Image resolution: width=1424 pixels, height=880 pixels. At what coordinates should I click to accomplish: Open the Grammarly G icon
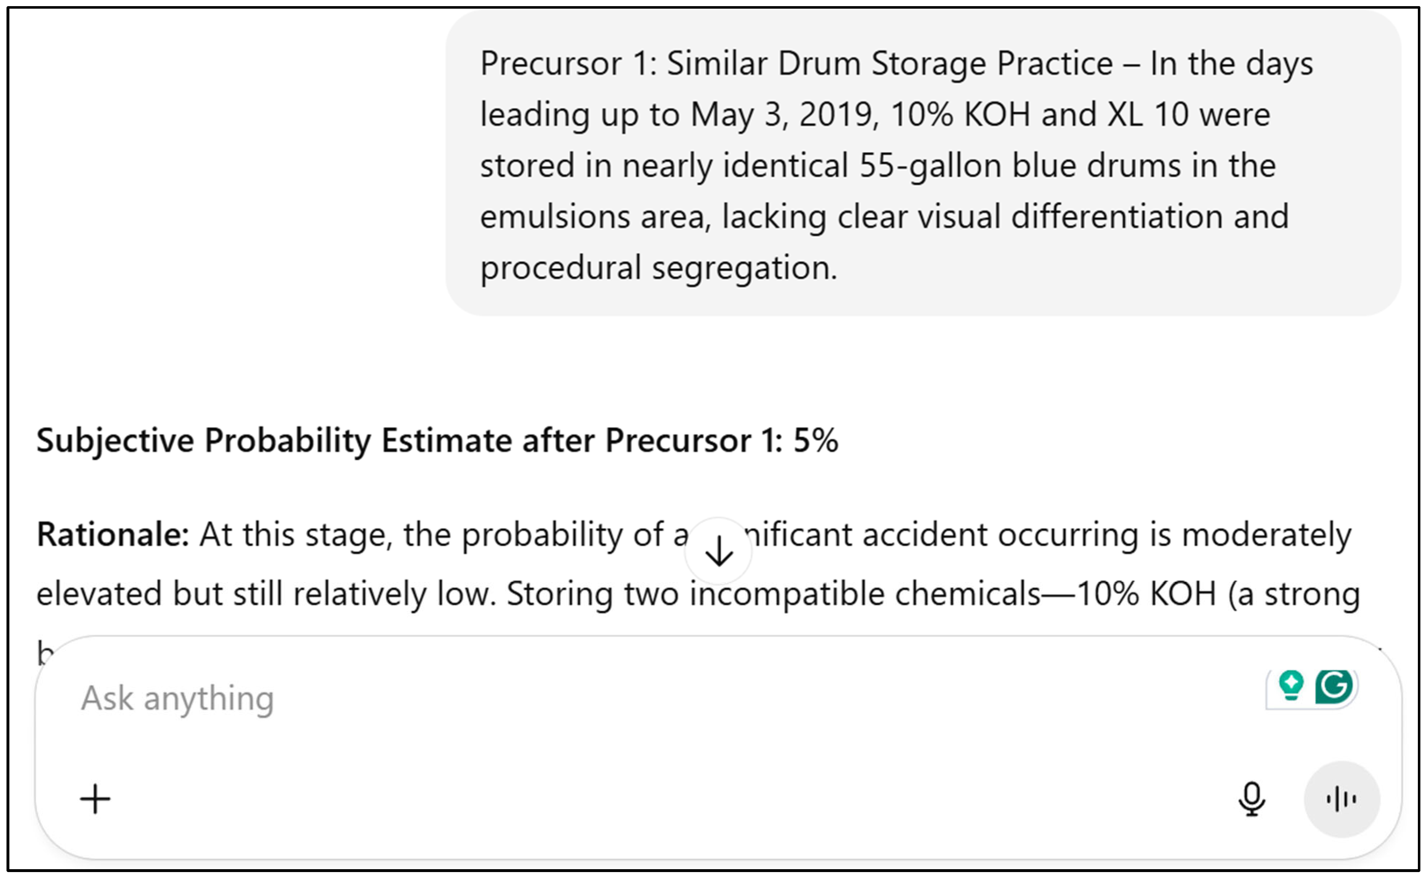click(1334, 686)
